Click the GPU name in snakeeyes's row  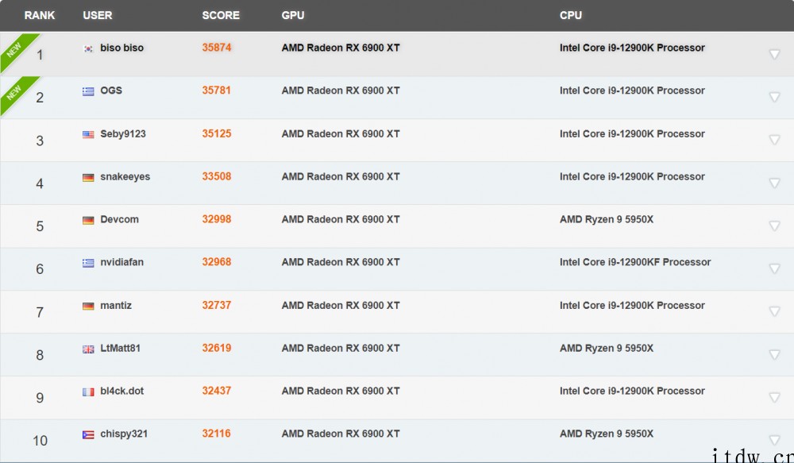tap(341, 176)
